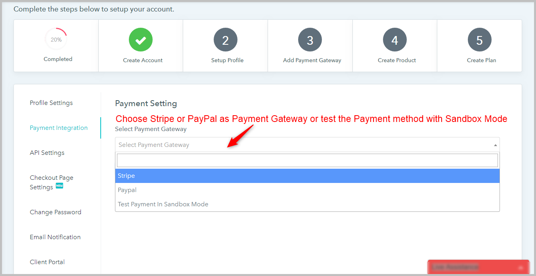Open API Settings in the sidebar
The height and width of the screenshot is (276, 536).
[47, 153]
